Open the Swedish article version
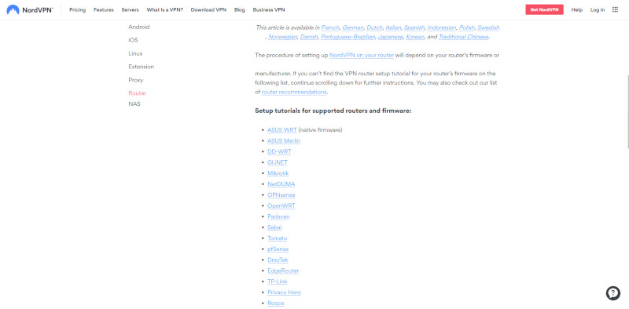This screenshot has height=309, width=629. pos(488,27)
